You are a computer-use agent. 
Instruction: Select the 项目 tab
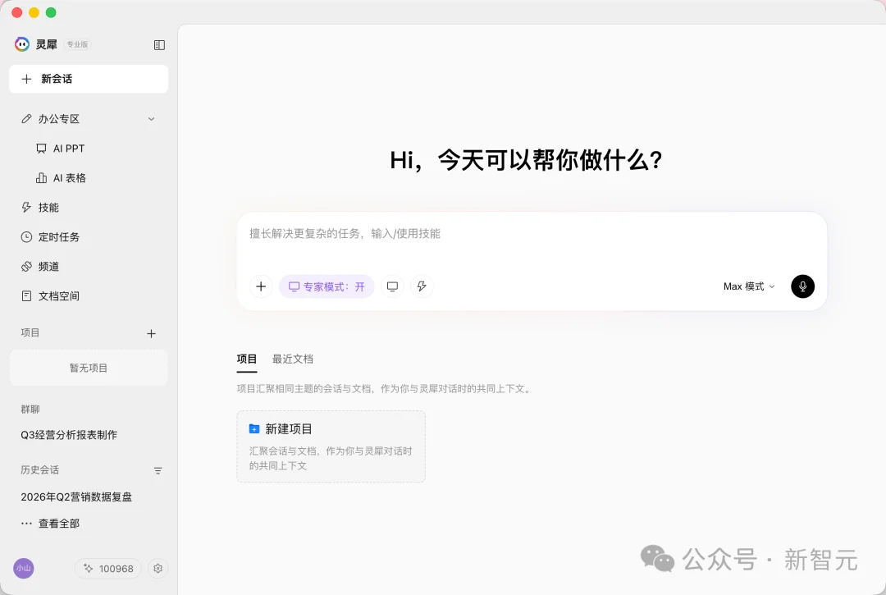[x=246, y=359]
